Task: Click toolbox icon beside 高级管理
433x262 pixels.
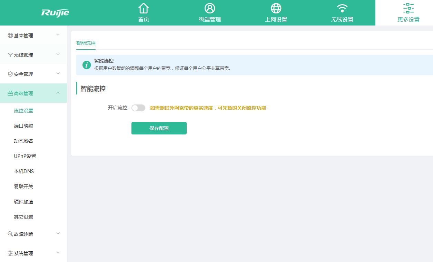Action: [10, 93]
